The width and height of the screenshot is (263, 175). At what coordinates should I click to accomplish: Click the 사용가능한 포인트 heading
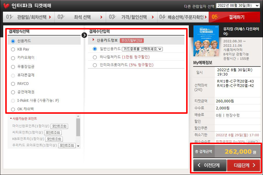(25, 119)
